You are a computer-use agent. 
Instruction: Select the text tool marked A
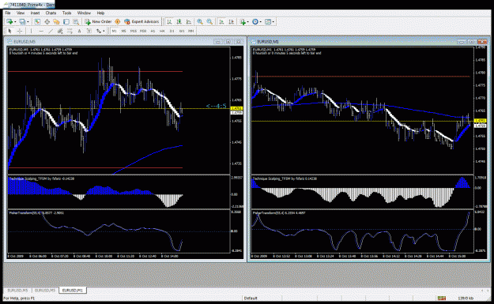point(79,31)
